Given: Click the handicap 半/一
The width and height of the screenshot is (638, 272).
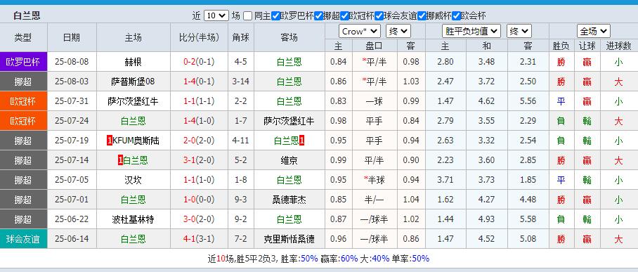Looking at the screenshot, I should (x=375, y=200).
